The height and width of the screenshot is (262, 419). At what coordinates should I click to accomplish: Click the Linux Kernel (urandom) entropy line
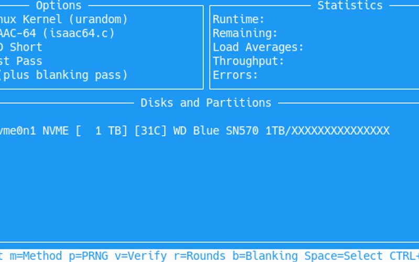[63, 19]
